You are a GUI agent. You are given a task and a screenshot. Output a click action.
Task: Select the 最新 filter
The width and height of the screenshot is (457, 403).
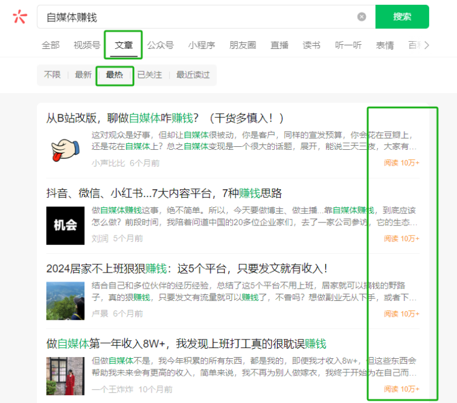83,75
